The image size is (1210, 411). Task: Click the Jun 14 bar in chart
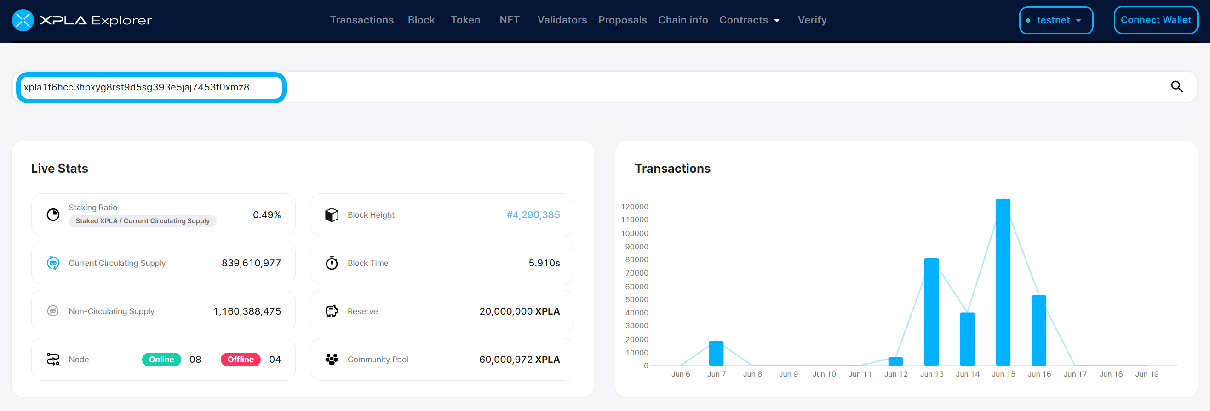[x=967, y=339]
